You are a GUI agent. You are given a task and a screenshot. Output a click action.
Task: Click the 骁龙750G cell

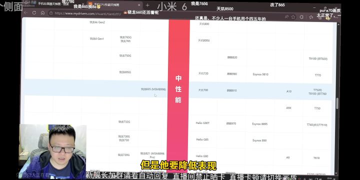(125, 55)
